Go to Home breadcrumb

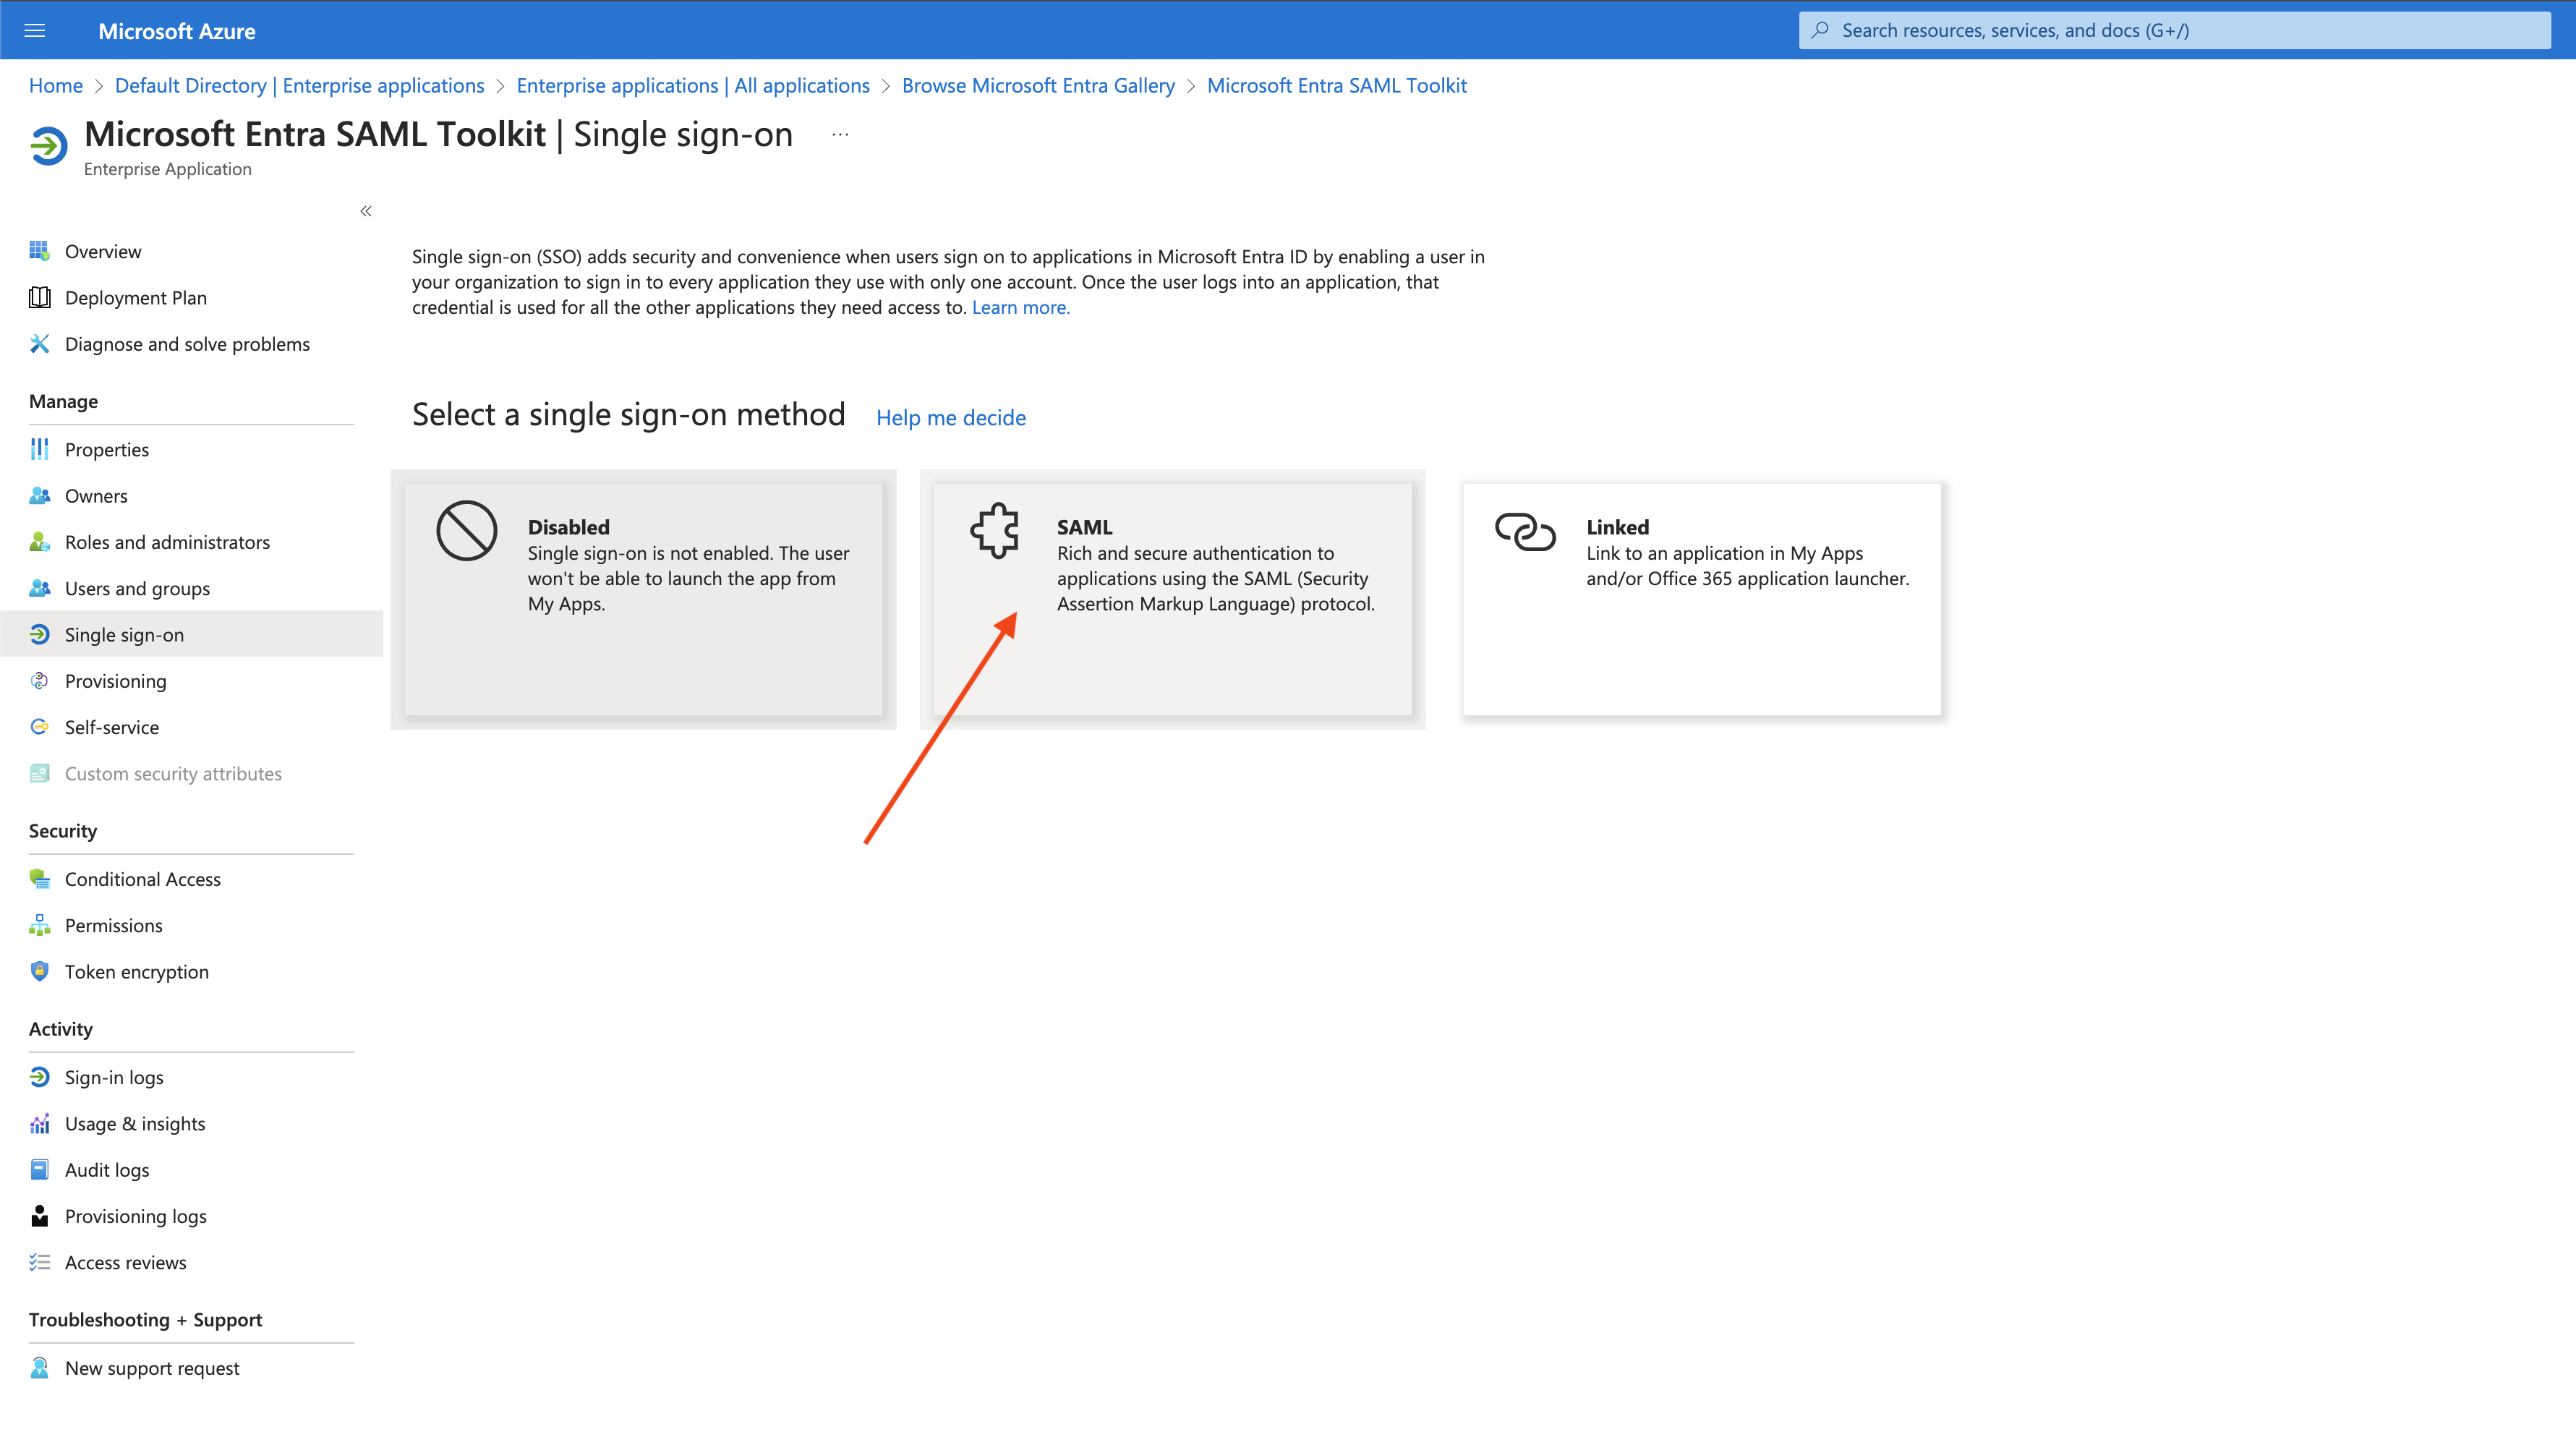point(56,85)
